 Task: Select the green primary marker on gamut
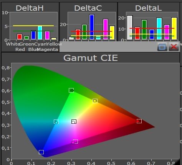(71, 90)
